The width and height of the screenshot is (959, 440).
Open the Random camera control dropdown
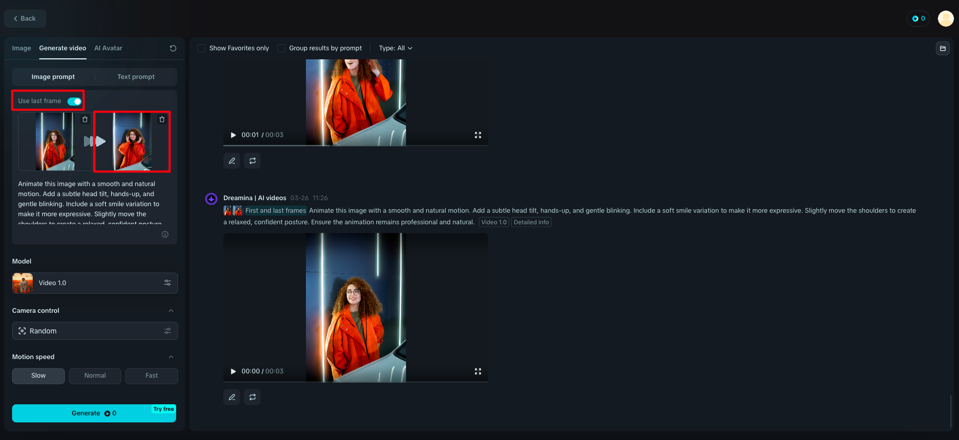(x=95, y=331)
